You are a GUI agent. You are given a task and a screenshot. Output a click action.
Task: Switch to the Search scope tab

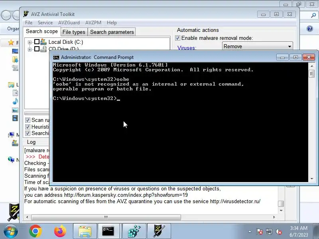pos(42,31)
